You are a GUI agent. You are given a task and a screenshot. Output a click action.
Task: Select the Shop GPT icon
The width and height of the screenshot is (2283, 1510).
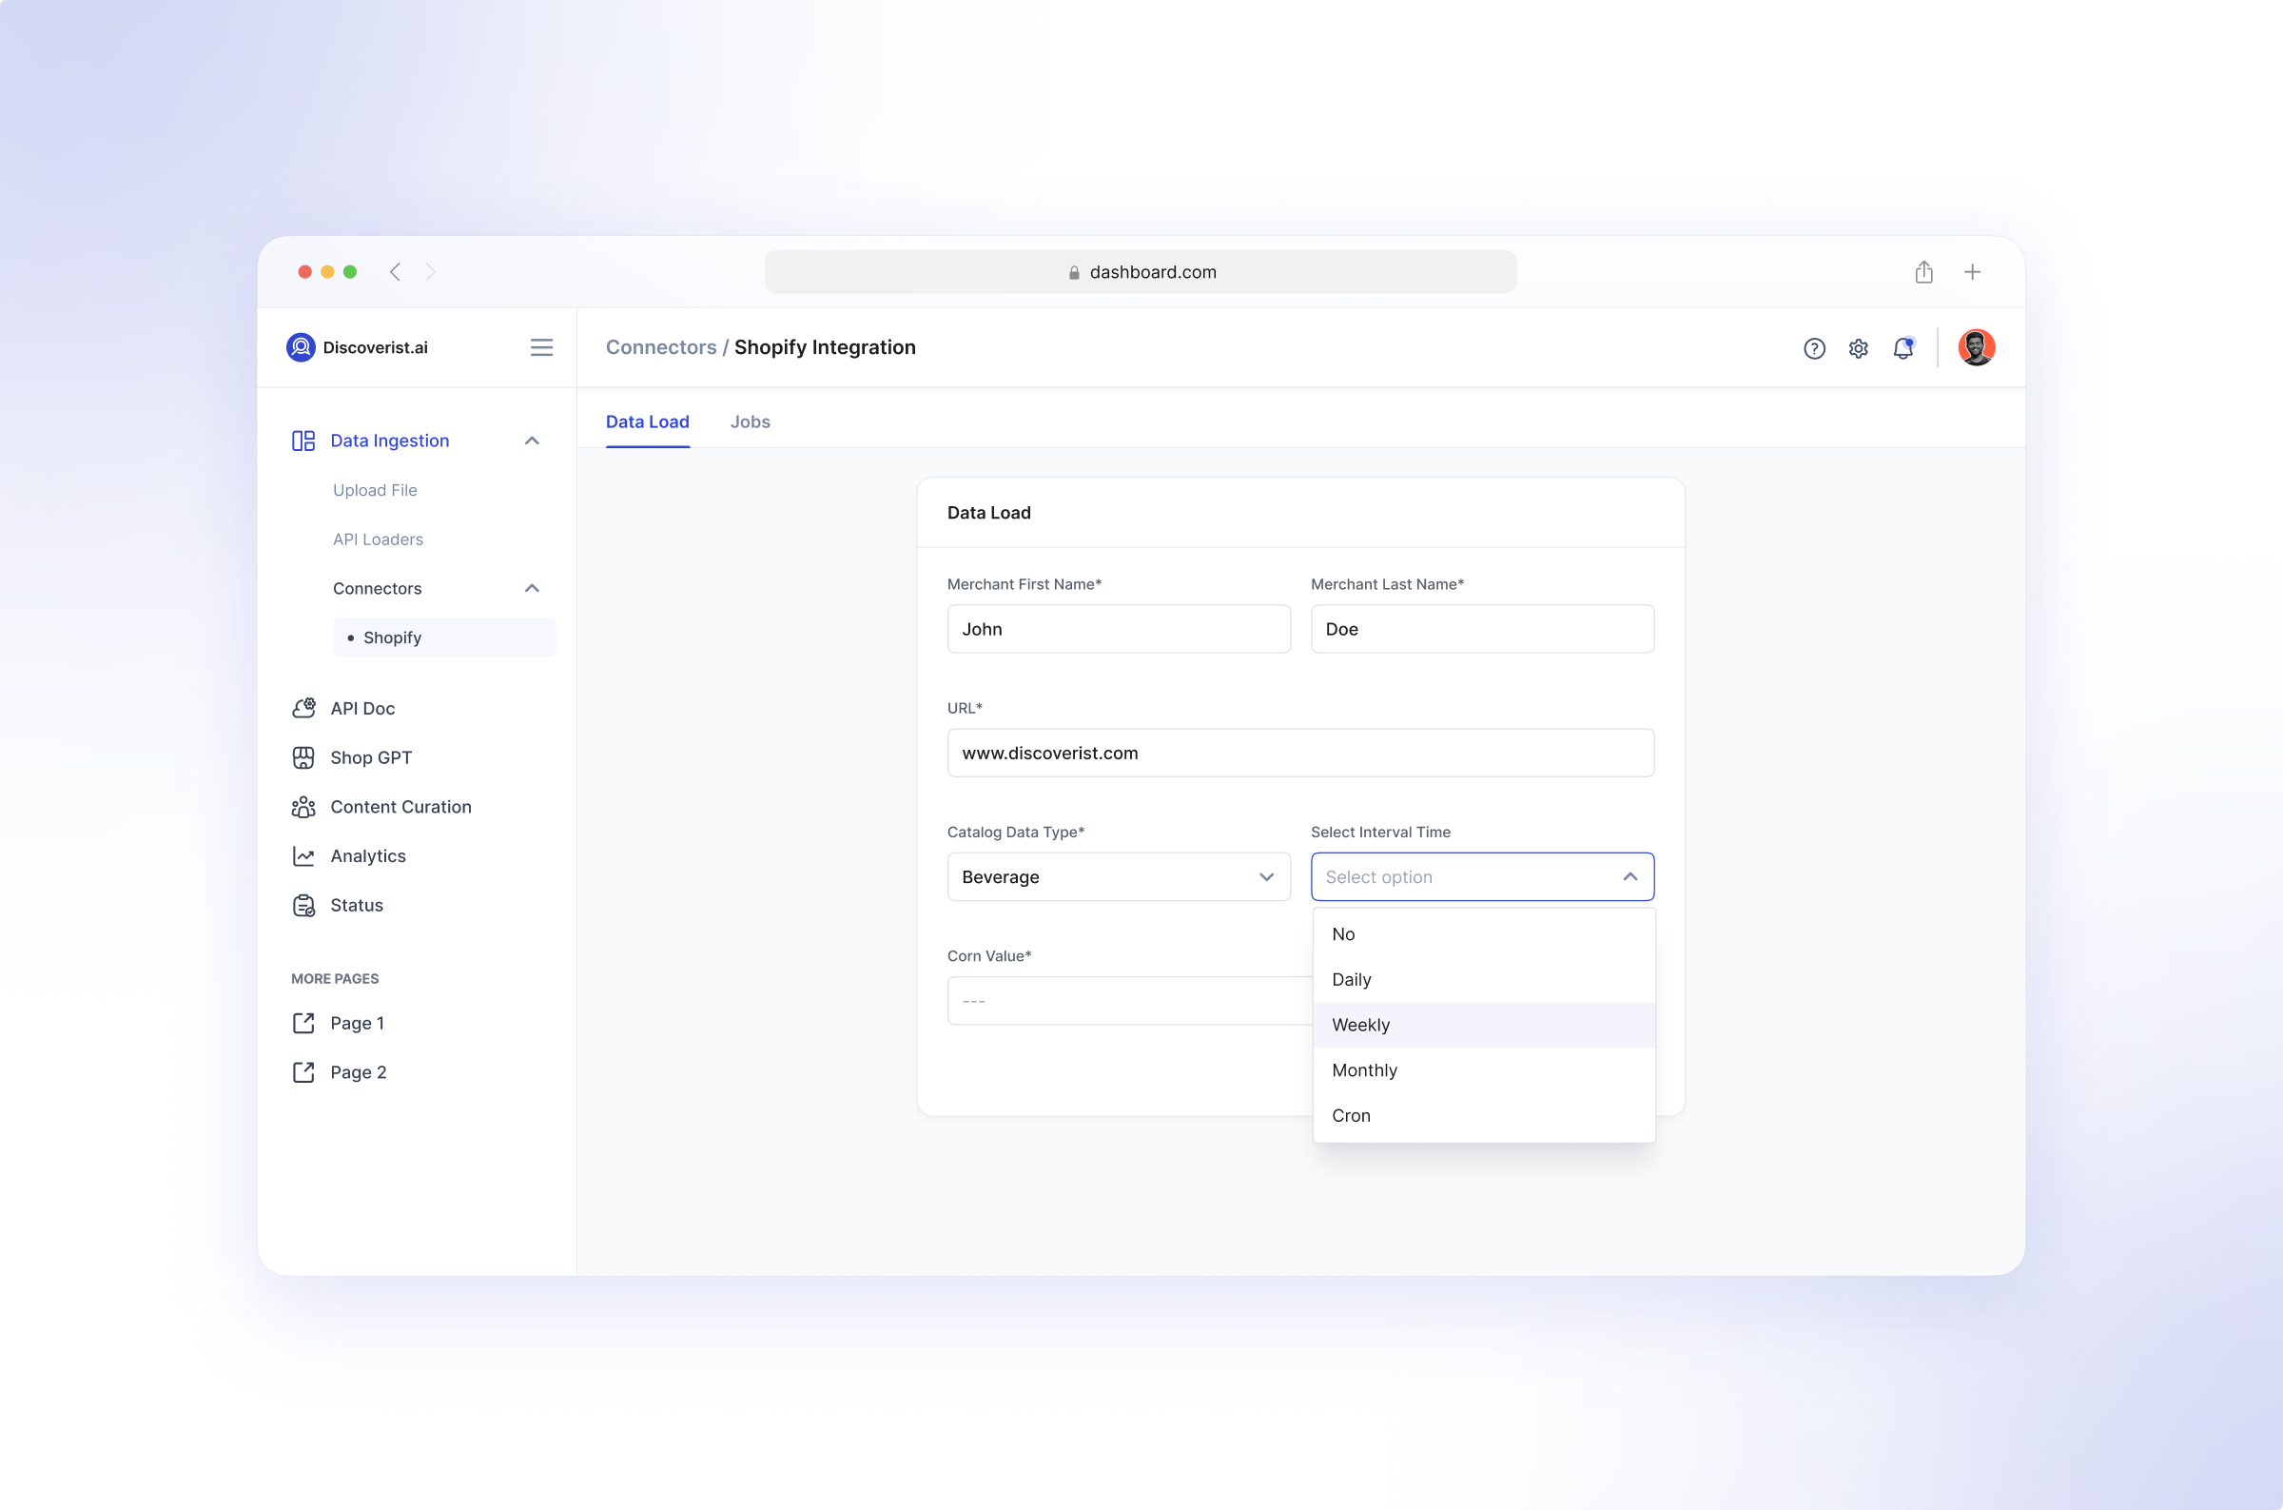point(303,758)
